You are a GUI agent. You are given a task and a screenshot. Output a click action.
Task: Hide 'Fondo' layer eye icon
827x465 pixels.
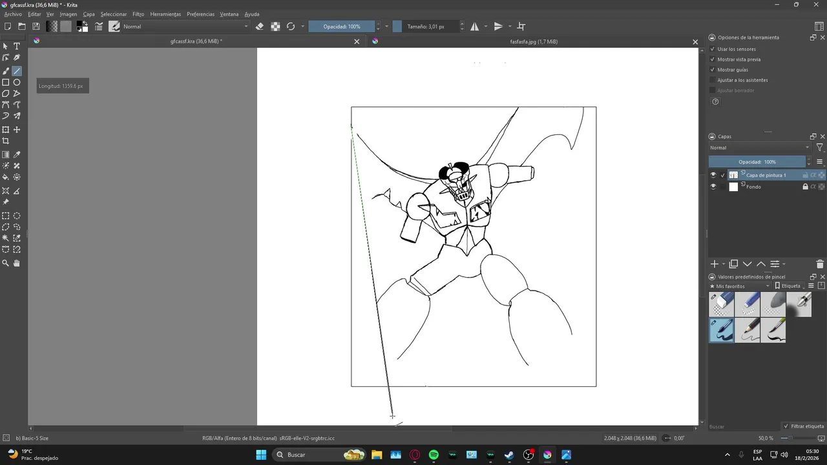click(x=713, y=187)
